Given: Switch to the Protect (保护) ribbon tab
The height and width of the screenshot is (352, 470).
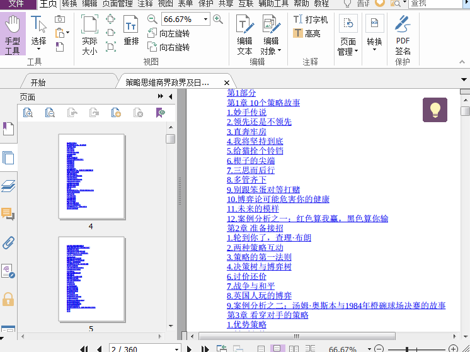Looking at the screenshot, I should (x=206, y=4).
